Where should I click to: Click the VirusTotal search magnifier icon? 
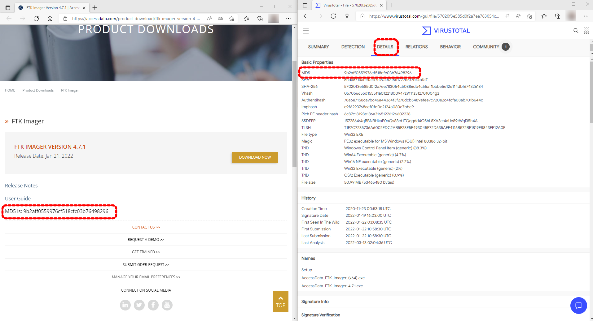576,31
